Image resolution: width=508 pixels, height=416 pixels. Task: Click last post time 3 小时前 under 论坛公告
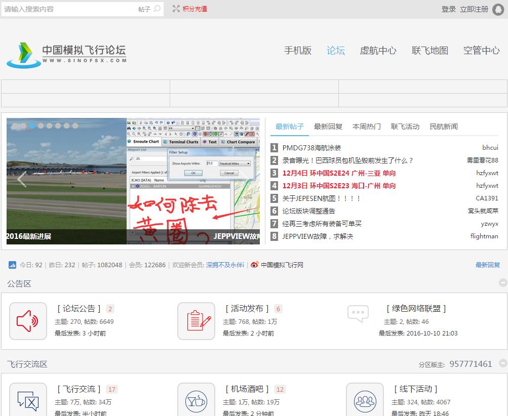tap(94, 333)
